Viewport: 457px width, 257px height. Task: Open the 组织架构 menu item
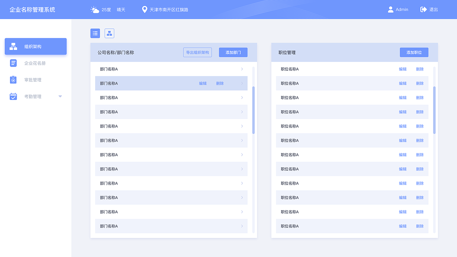(x=36, y=46)
